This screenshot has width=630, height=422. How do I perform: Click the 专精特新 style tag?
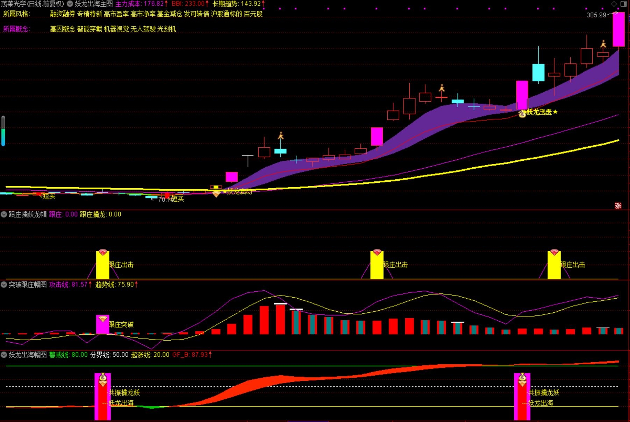90,14
